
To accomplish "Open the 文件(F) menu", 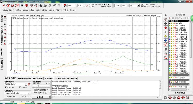I will (x=5, y=10).
